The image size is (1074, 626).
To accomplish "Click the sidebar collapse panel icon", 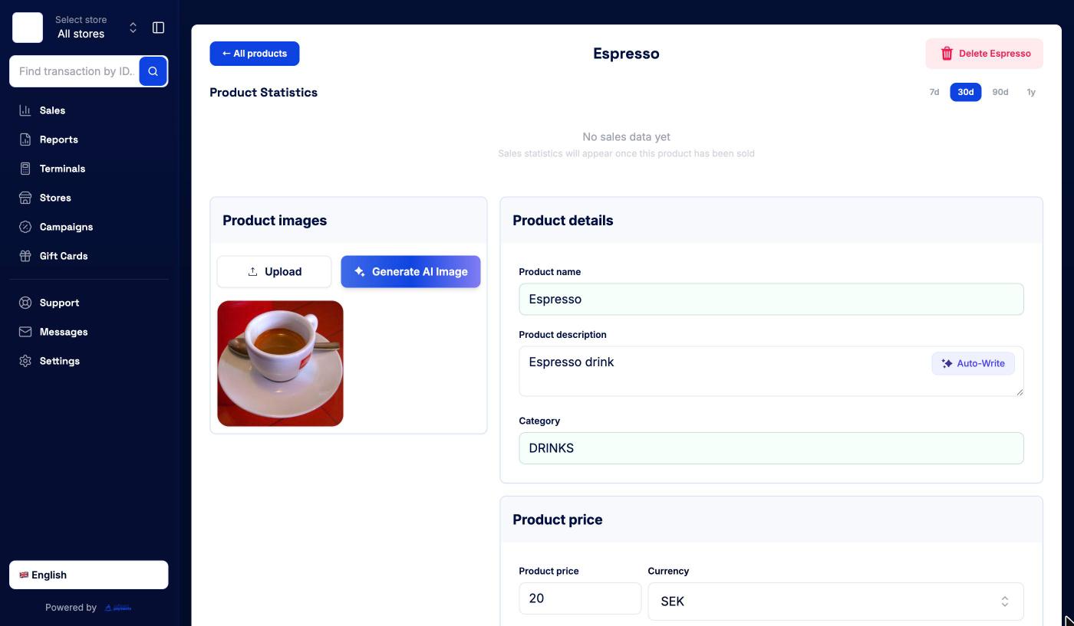I will click(x=159, y=28).
